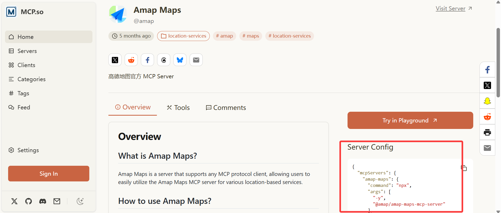Go to Home in the sidebar
501x213 pixels.
[x=49, y=37]
